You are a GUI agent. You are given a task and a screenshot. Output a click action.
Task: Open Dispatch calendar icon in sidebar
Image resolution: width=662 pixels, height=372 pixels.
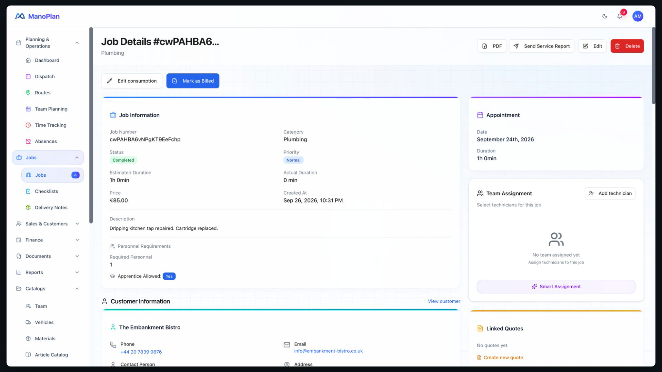(x=28, y=76)
